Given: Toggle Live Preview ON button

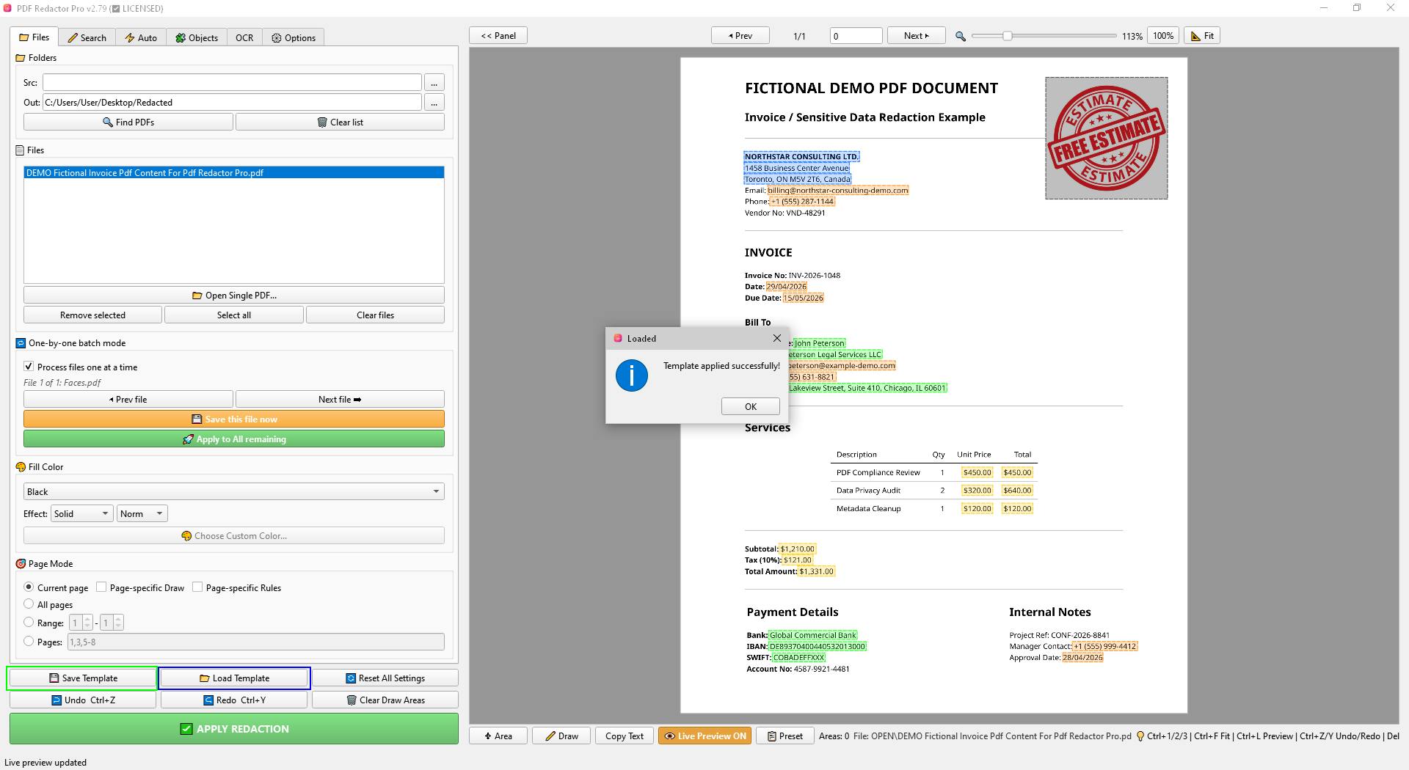Looking at the screenshot, I should point(704,736).
